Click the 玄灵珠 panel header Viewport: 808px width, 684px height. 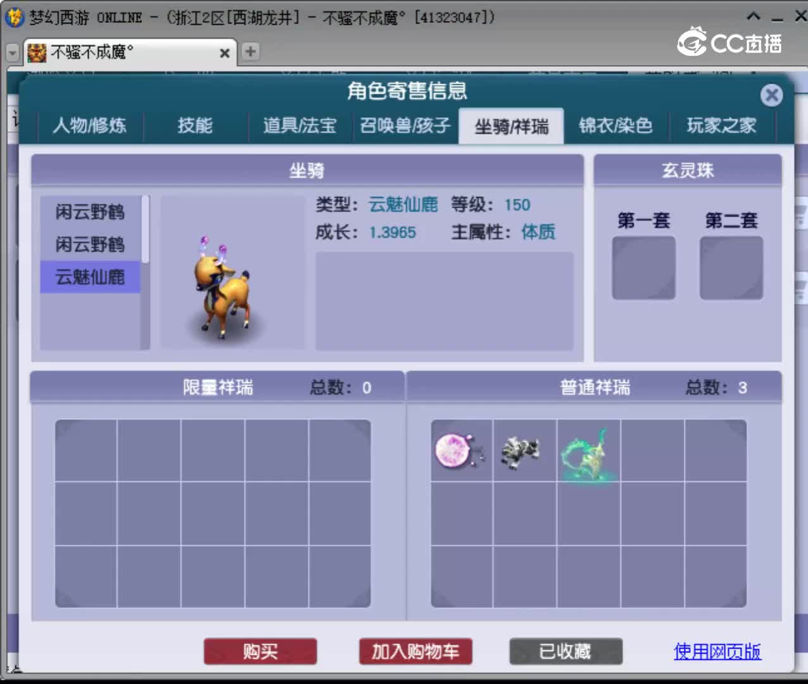[x=688, y=170]
